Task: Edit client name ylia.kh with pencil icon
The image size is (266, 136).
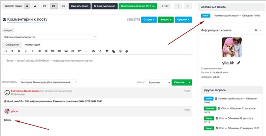Action: [238, 63]
